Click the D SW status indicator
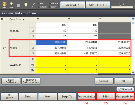The width and height of the screenshot is (135, 105). [x=53, y=7]
